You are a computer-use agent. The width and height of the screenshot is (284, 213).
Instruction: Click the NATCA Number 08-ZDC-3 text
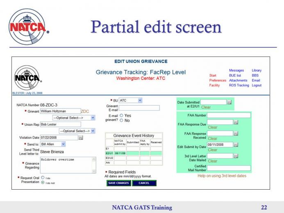48,105
